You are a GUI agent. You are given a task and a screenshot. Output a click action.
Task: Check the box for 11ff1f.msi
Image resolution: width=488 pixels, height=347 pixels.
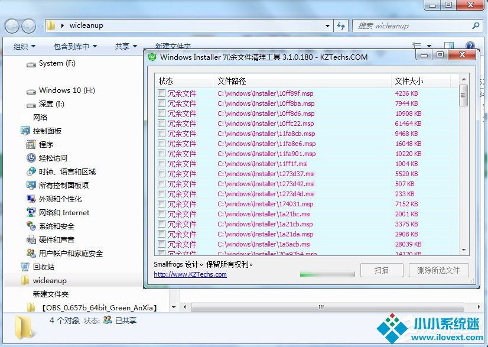[x=161, y=164]
